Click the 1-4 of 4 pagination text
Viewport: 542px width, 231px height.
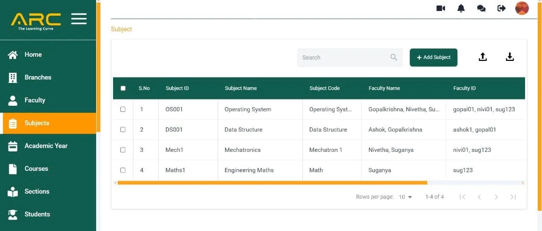(x=434, y=197)
